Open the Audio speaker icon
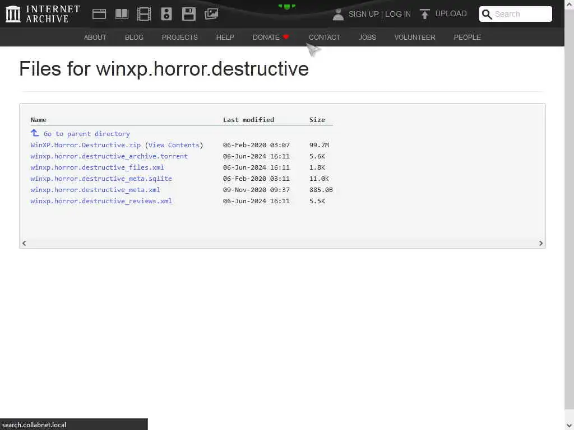574x430 pixels. tap(166, 14)
